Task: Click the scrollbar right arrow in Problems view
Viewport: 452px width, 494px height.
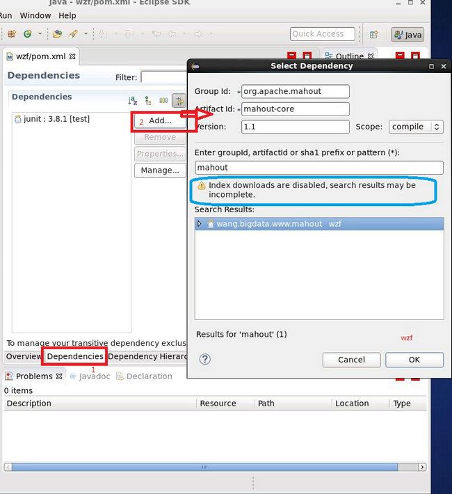Action: pos(422,467)
